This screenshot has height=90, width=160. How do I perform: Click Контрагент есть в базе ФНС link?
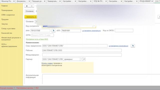[x=37, y=39]
